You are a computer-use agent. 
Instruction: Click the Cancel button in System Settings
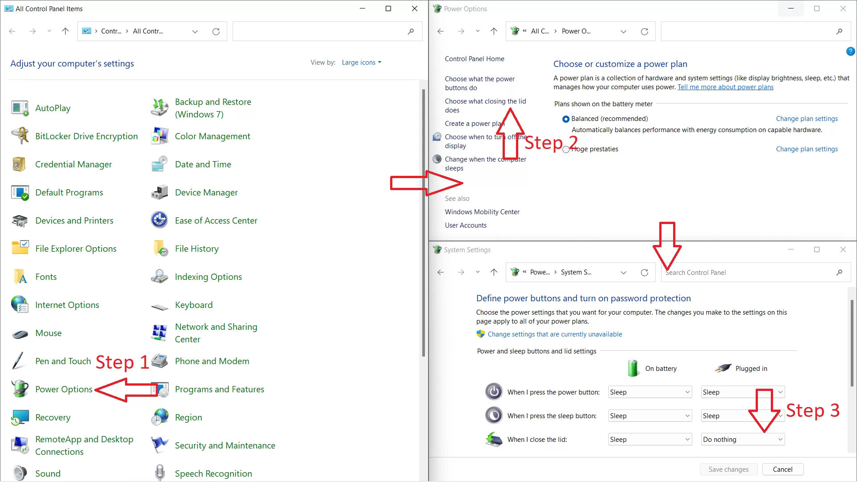782,470
